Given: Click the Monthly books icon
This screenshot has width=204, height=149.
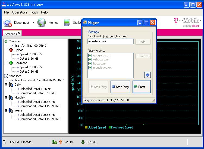Looking at the screenshot, I should (11, 97).
